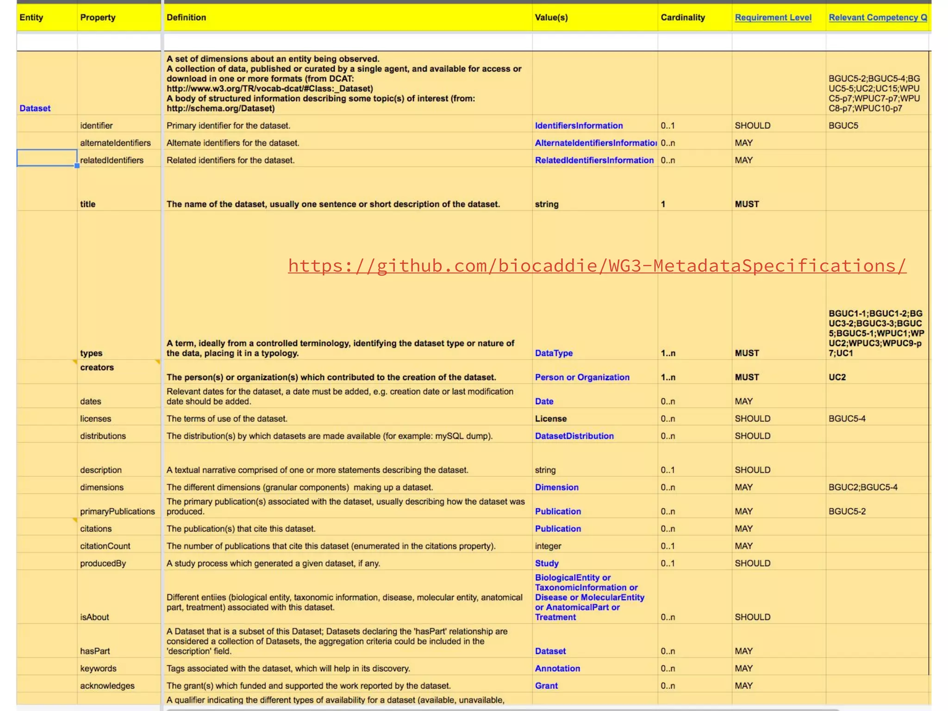Screen dimensions: 948x711
Task: Select the 'title' property cell
Action: coord(119,189)
